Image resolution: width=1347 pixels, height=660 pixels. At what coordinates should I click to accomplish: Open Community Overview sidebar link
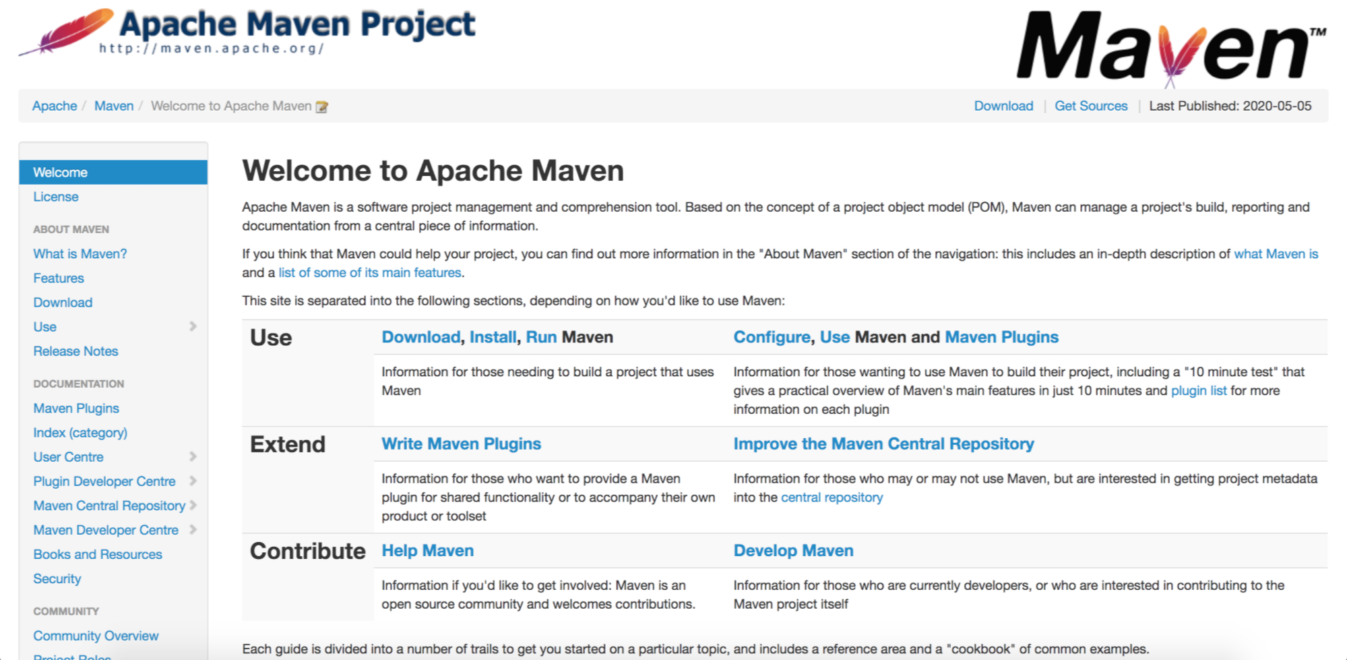point(96,635)
